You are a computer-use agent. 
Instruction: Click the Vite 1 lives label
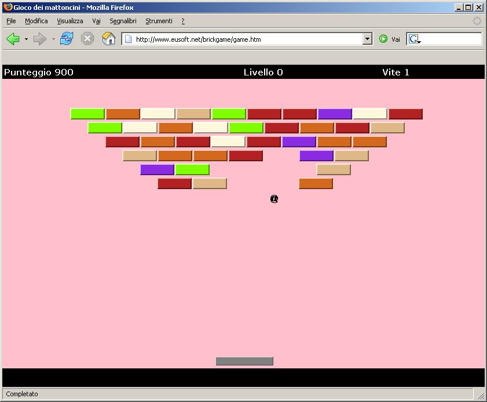396,72
